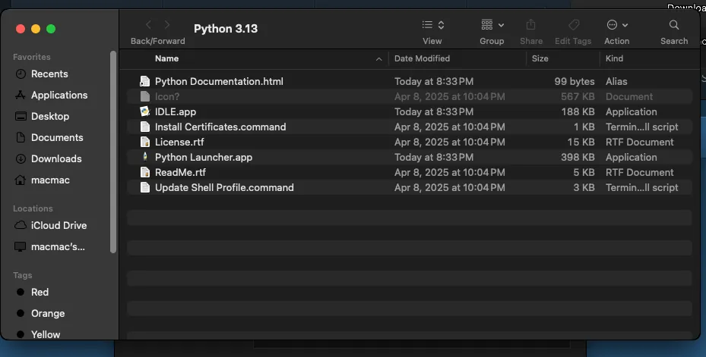Open Applications in the sidebar

tap(59, 96)
